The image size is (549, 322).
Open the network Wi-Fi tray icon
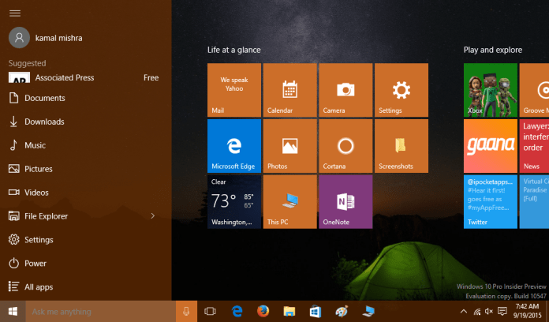tap(477, 311)
